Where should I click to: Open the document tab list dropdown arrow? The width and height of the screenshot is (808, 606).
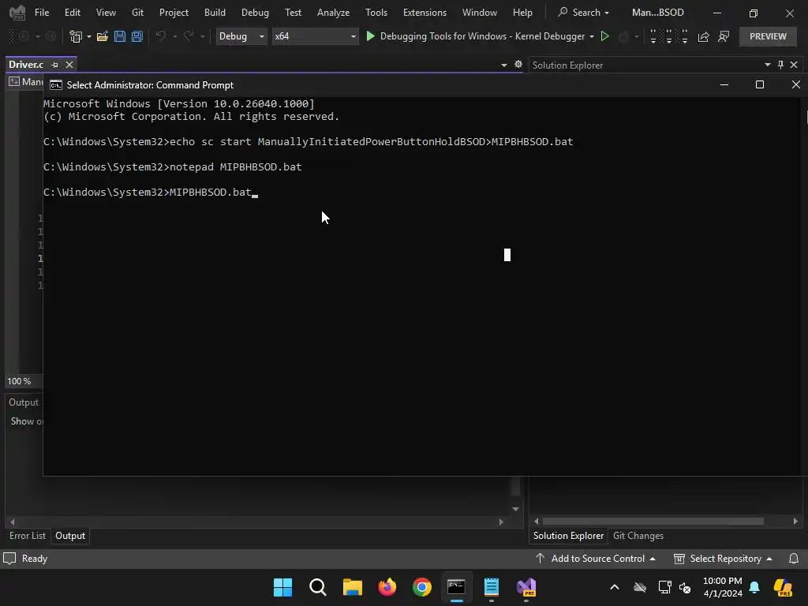(503, 65)
